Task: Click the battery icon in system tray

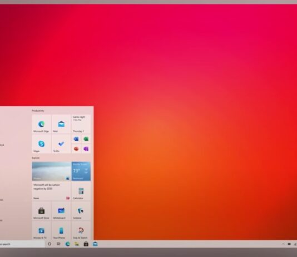Action: click(x=289, y=244)
